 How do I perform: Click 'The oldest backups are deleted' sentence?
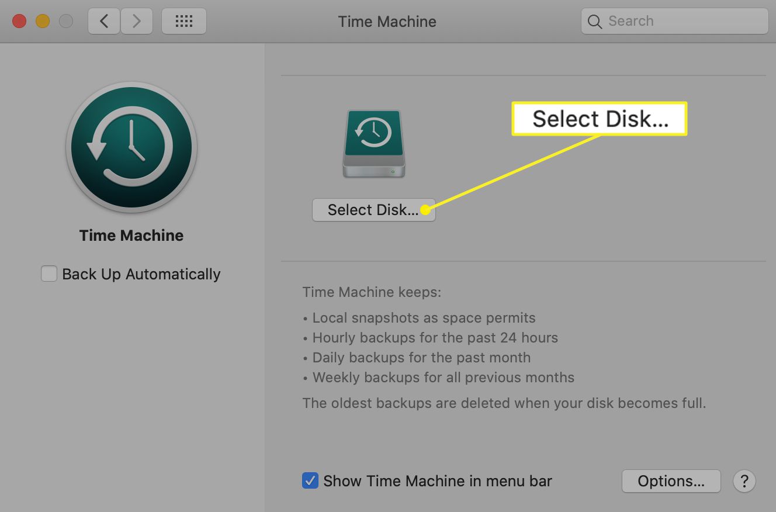click(504, 403)
